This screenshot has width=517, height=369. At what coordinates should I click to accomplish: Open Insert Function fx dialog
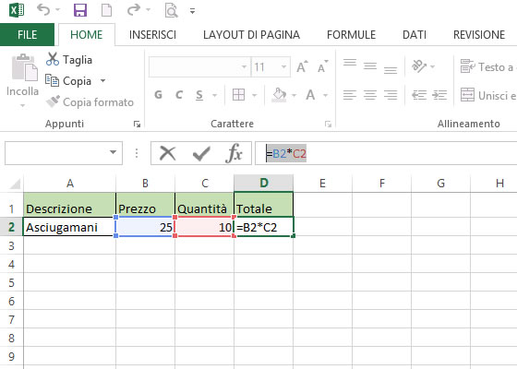click(234, 153)
